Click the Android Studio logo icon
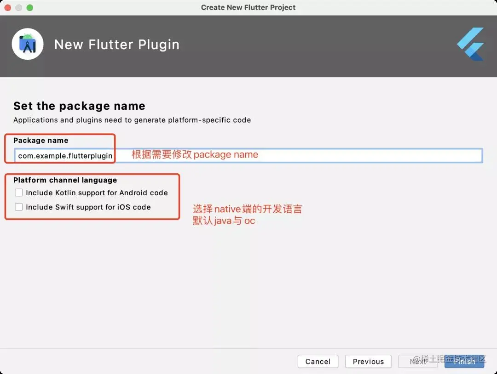 (28, 44)
